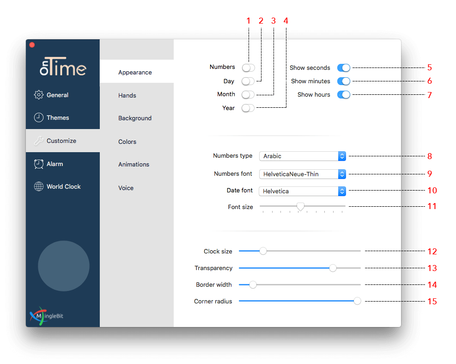Open the World Clock section
Viewport: 456px width, 364px height.
click(63, 186)
